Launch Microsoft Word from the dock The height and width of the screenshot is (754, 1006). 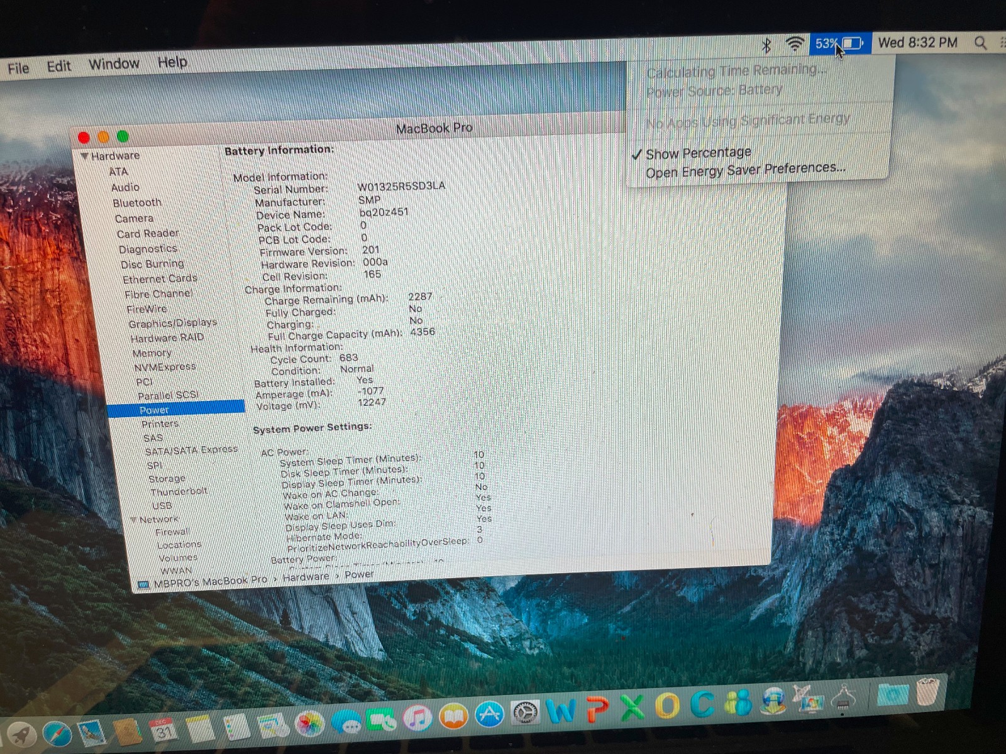coord(561,711)
